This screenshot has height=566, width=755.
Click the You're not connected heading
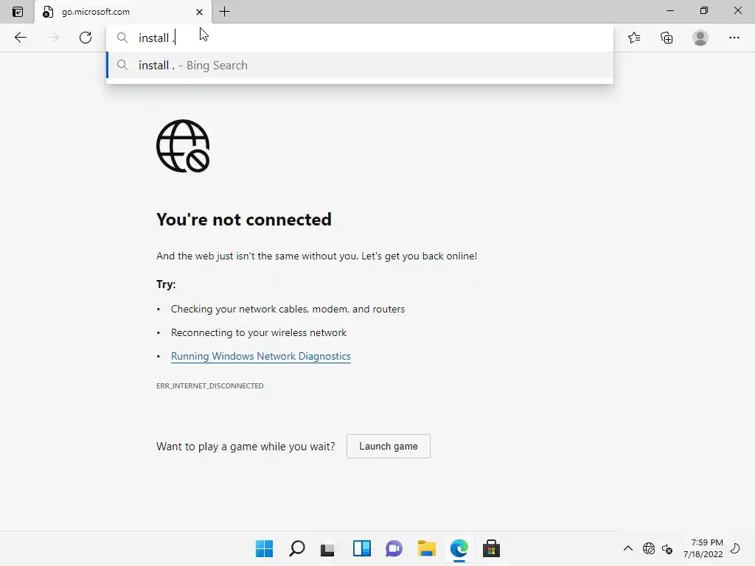(x=243, y=220)
